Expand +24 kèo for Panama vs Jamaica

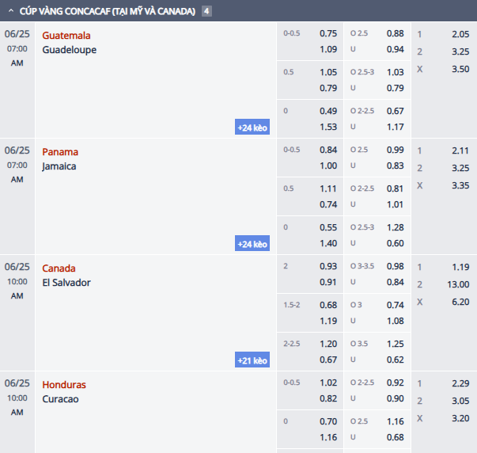(252, 244)
